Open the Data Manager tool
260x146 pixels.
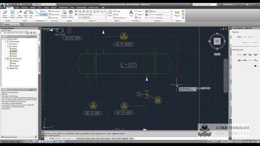pyautogui.click(x=12, y=14)
